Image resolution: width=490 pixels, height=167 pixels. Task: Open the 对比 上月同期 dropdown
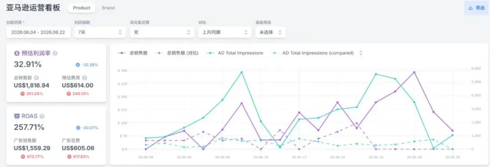click(225, 32)
